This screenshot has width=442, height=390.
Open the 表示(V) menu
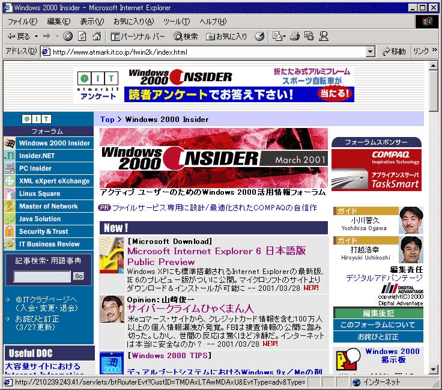coord(92,22)
